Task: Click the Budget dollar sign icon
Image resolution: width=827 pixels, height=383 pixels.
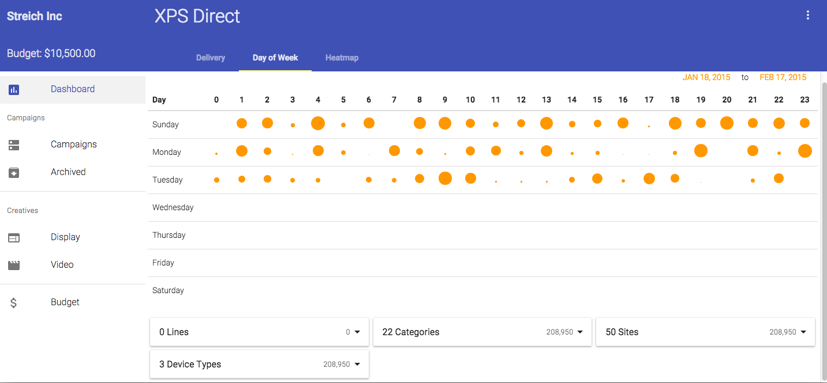Action: (14, 302)
